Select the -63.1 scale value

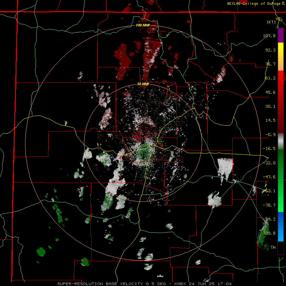269,191
